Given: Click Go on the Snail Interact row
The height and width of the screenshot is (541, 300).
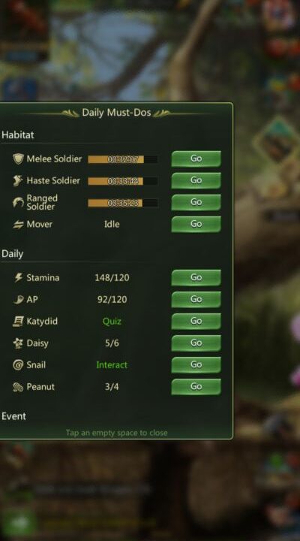Looking at the screenshot, I should [x=196, y=364].
